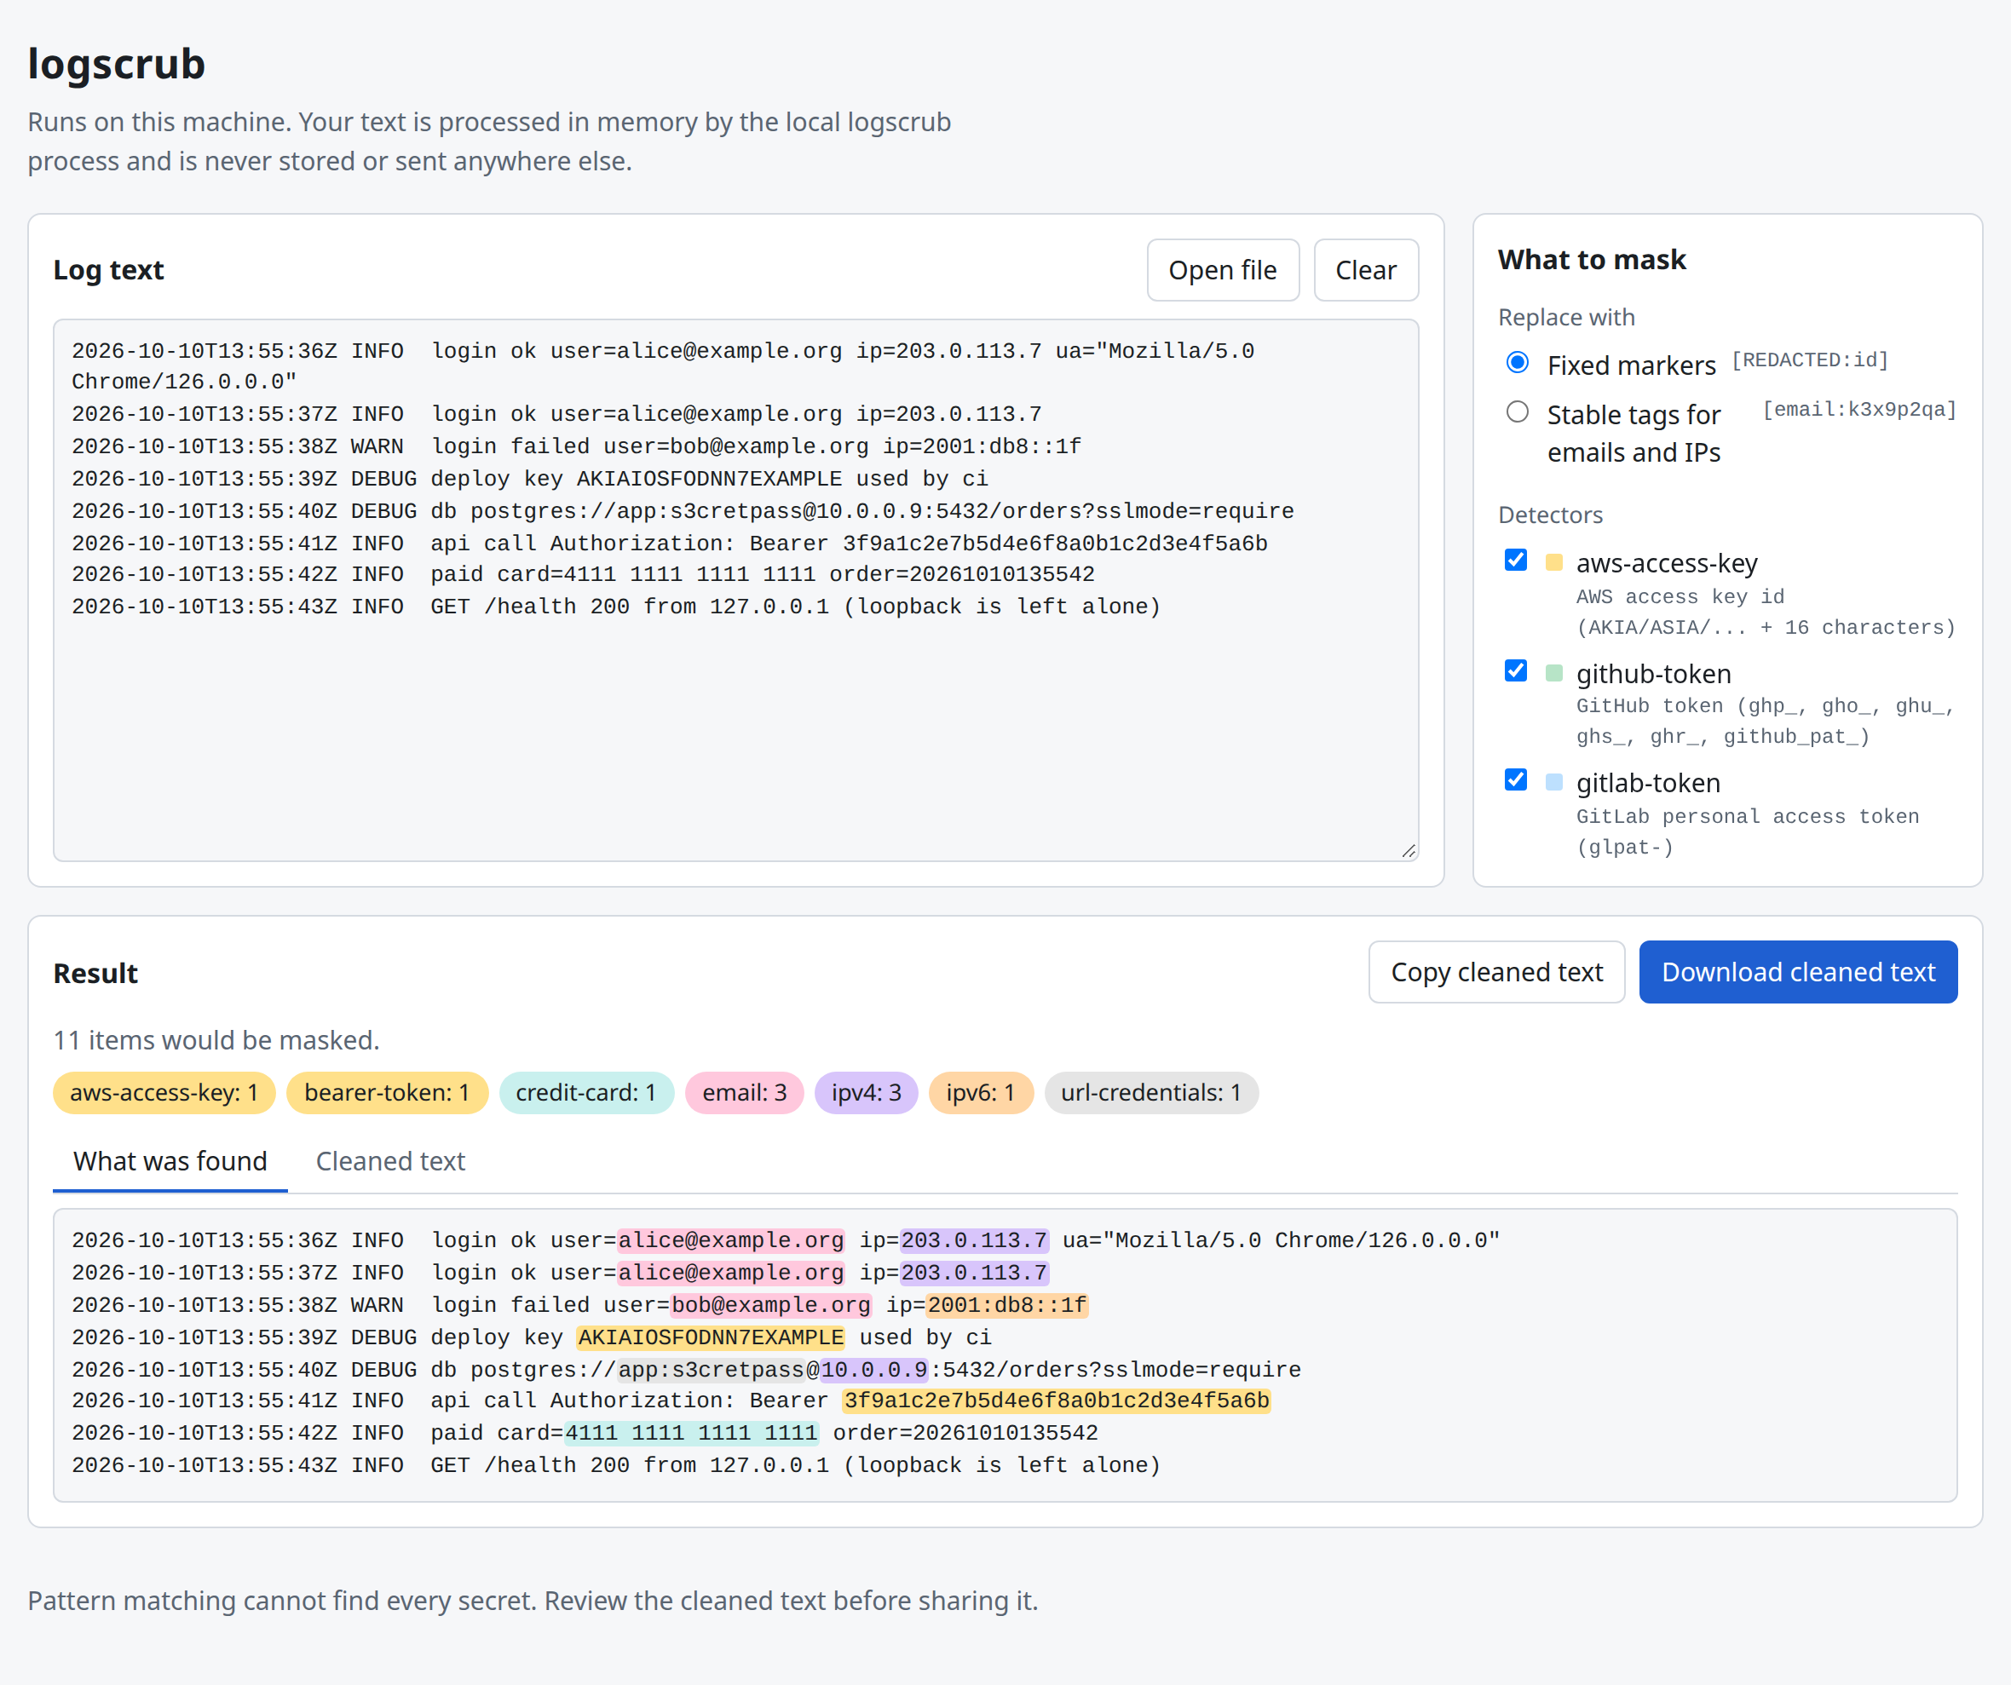The image size is (2011, 1685).
Task: Click the credit-card: 1 badge
Action: coord(586,1092)
